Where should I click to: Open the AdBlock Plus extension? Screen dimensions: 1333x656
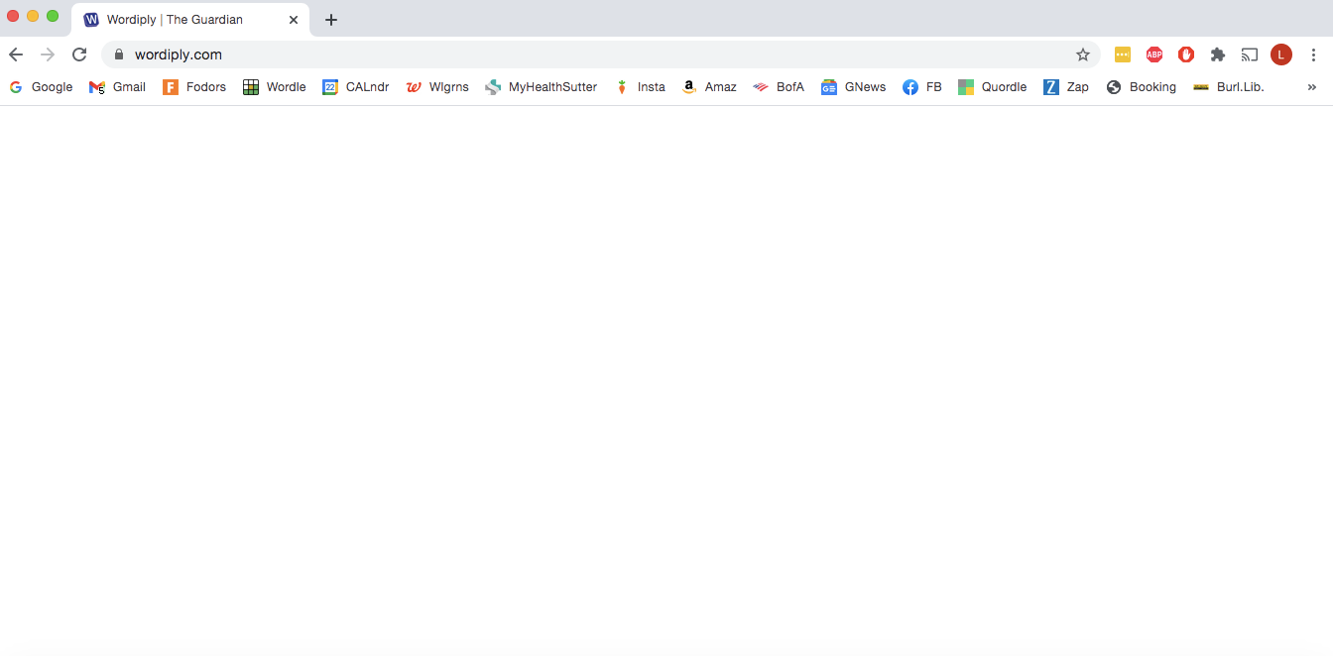tap(1154, 55)
